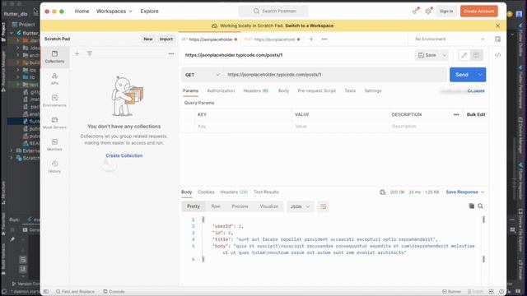Screen dimensions: 527x296
Task: Open the Workspaces dropdown menu
Action: pyautogui.click(x=114, y=11)
